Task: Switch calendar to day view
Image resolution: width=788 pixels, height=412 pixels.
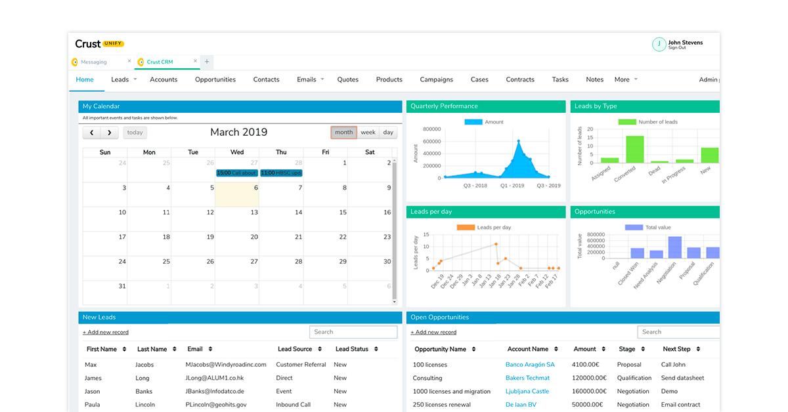Action: coord(388,133)
